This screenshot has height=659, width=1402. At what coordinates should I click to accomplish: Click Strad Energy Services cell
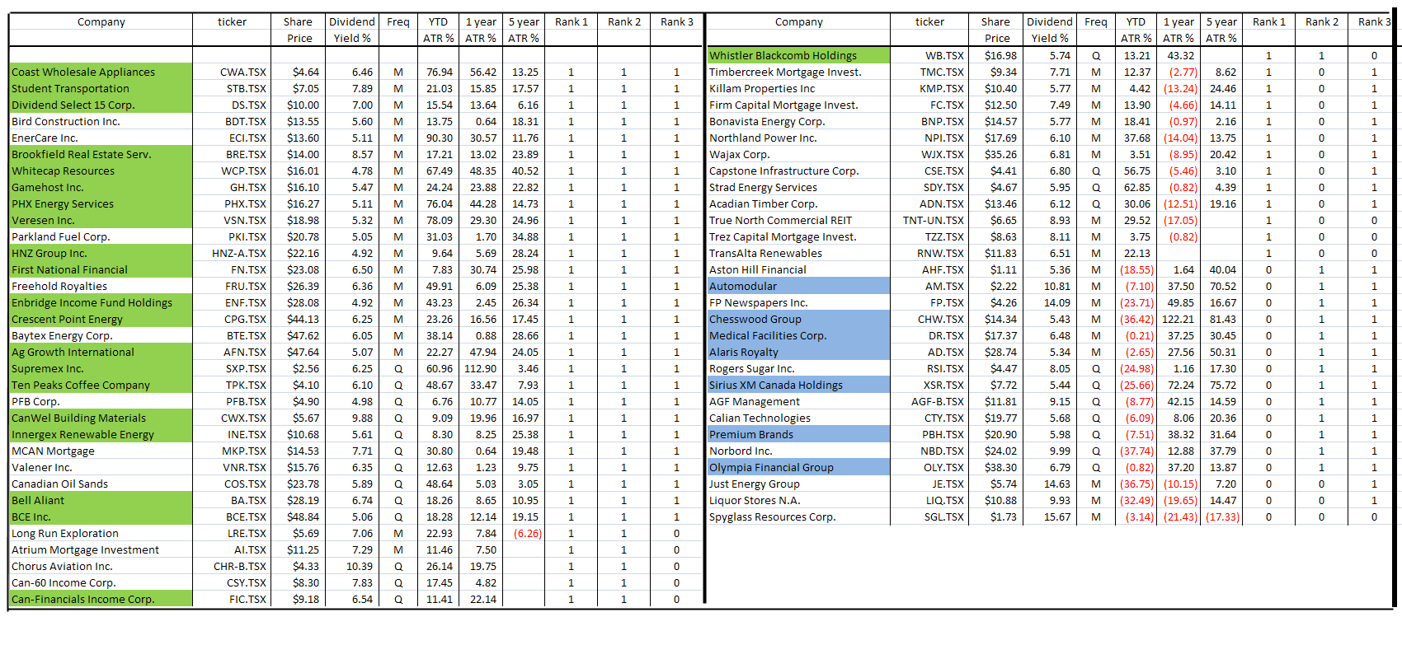coord(798,187)
